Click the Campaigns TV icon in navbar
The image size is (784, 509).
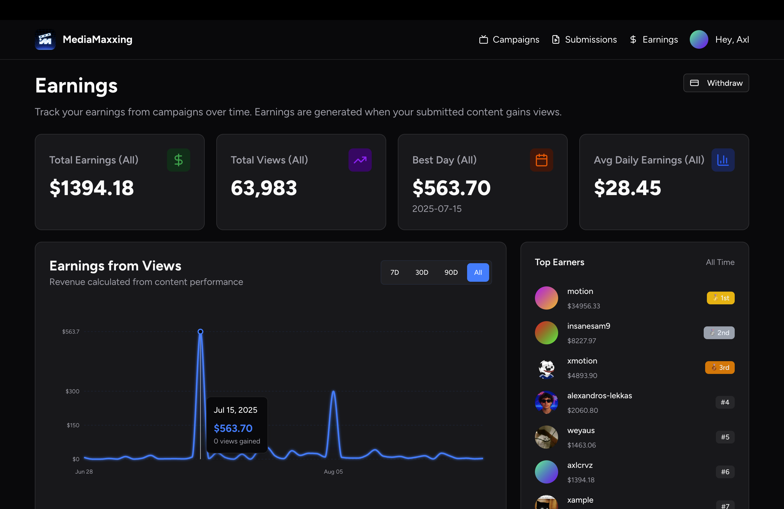click(x=483, y=39)
